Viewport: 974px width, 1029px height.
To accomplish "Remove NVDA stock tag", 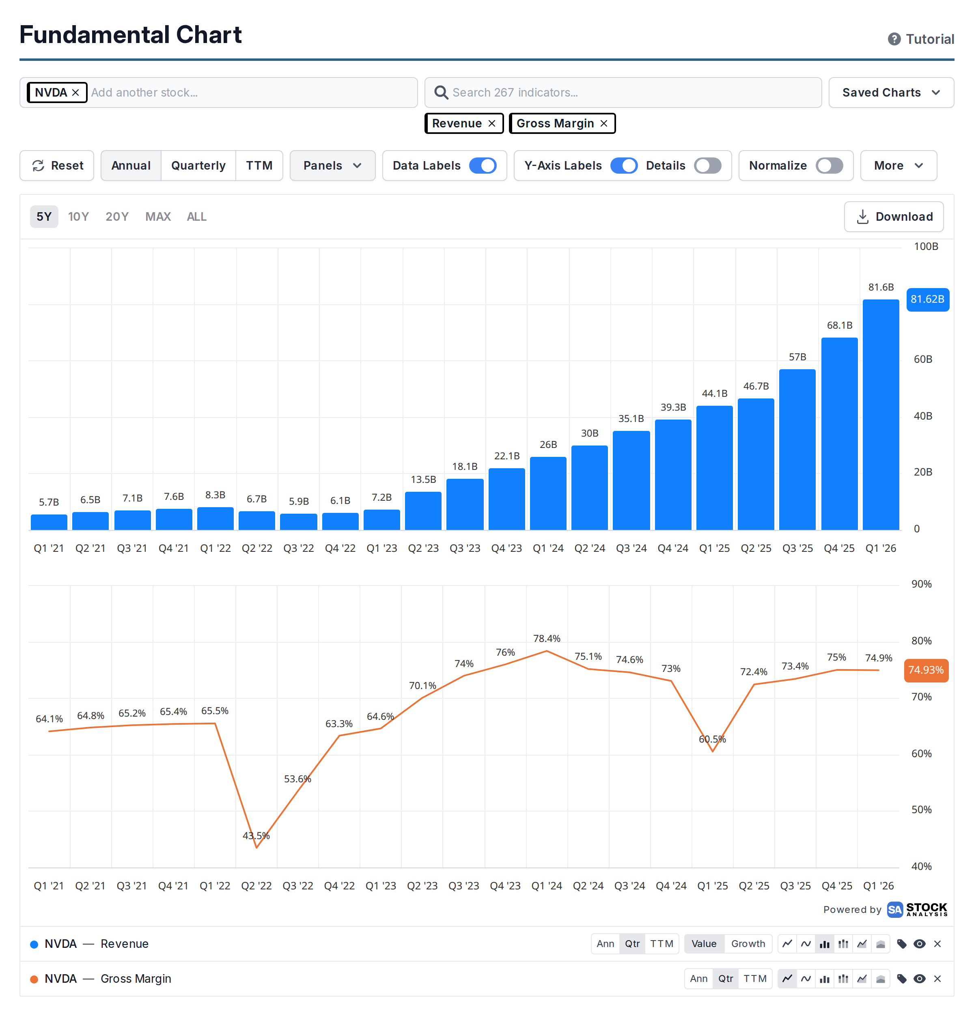I will pos(75,93).
